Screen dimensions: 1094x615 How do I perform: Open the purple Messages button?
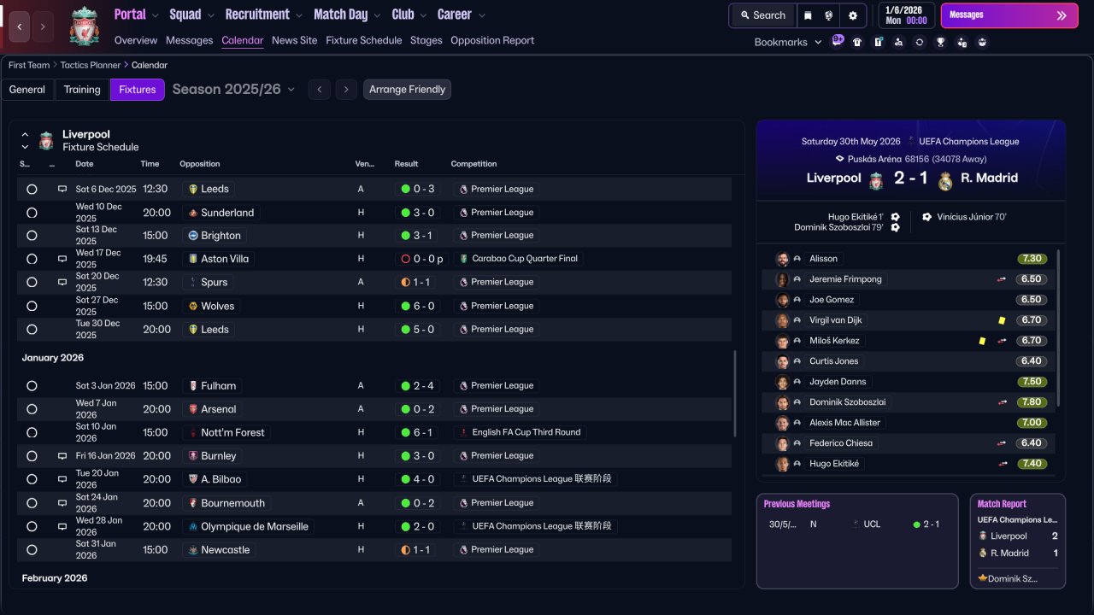1009,15
